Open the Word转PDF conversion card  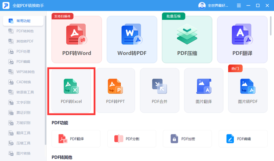(x=132, y=40)
